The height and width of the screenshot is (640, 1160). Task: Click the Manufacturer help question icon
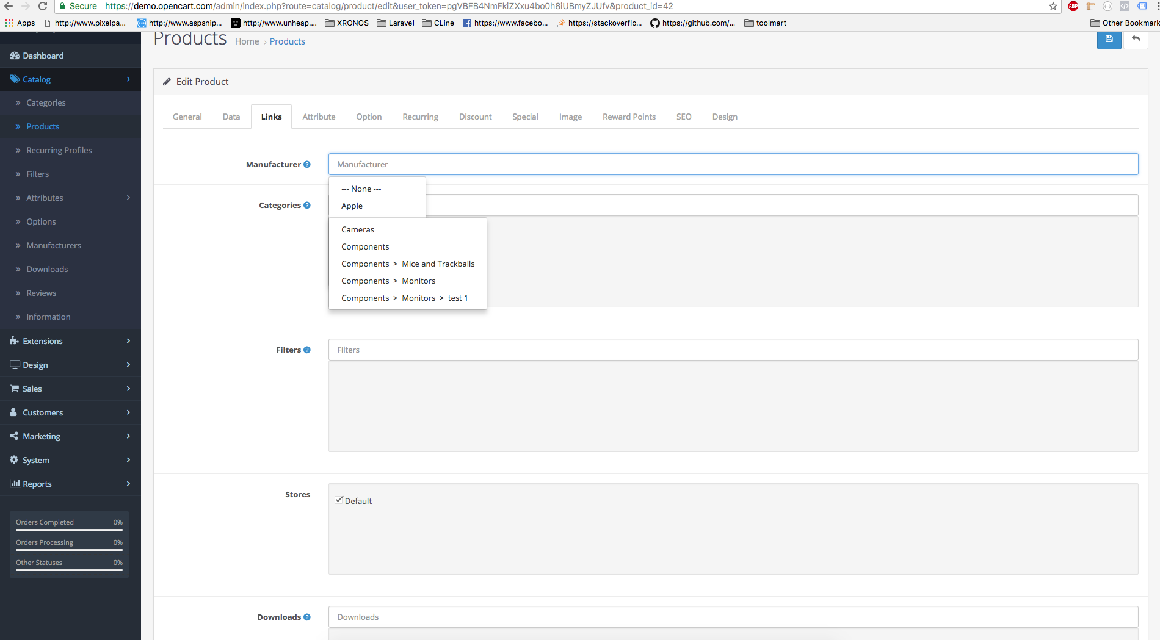click(x=307, y=164)
